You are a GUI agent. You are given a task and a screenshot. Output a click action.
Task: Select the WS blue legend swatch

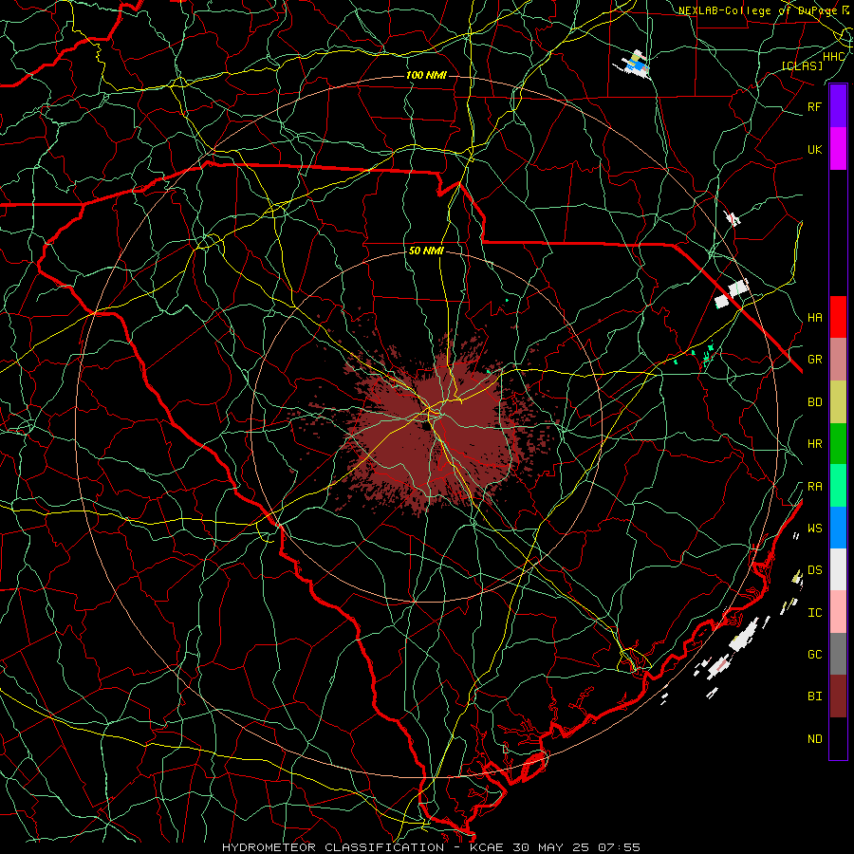pos(838,528)
